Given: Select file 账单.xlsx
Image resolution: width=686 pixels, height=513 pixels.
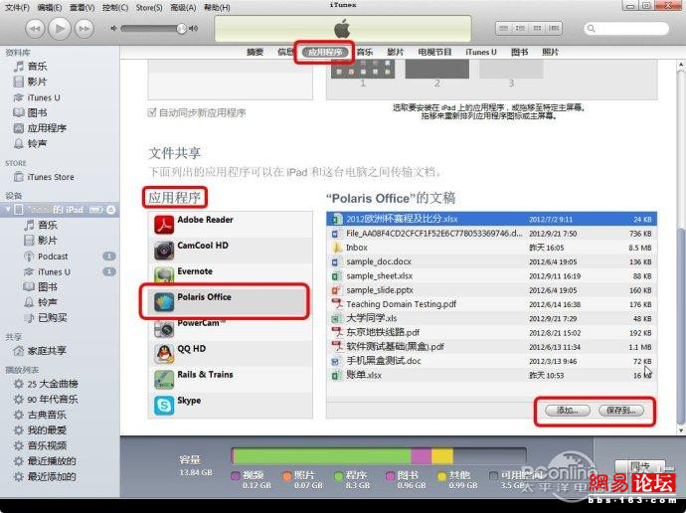Looking at the screenshot, I should [x=491, y=375].
